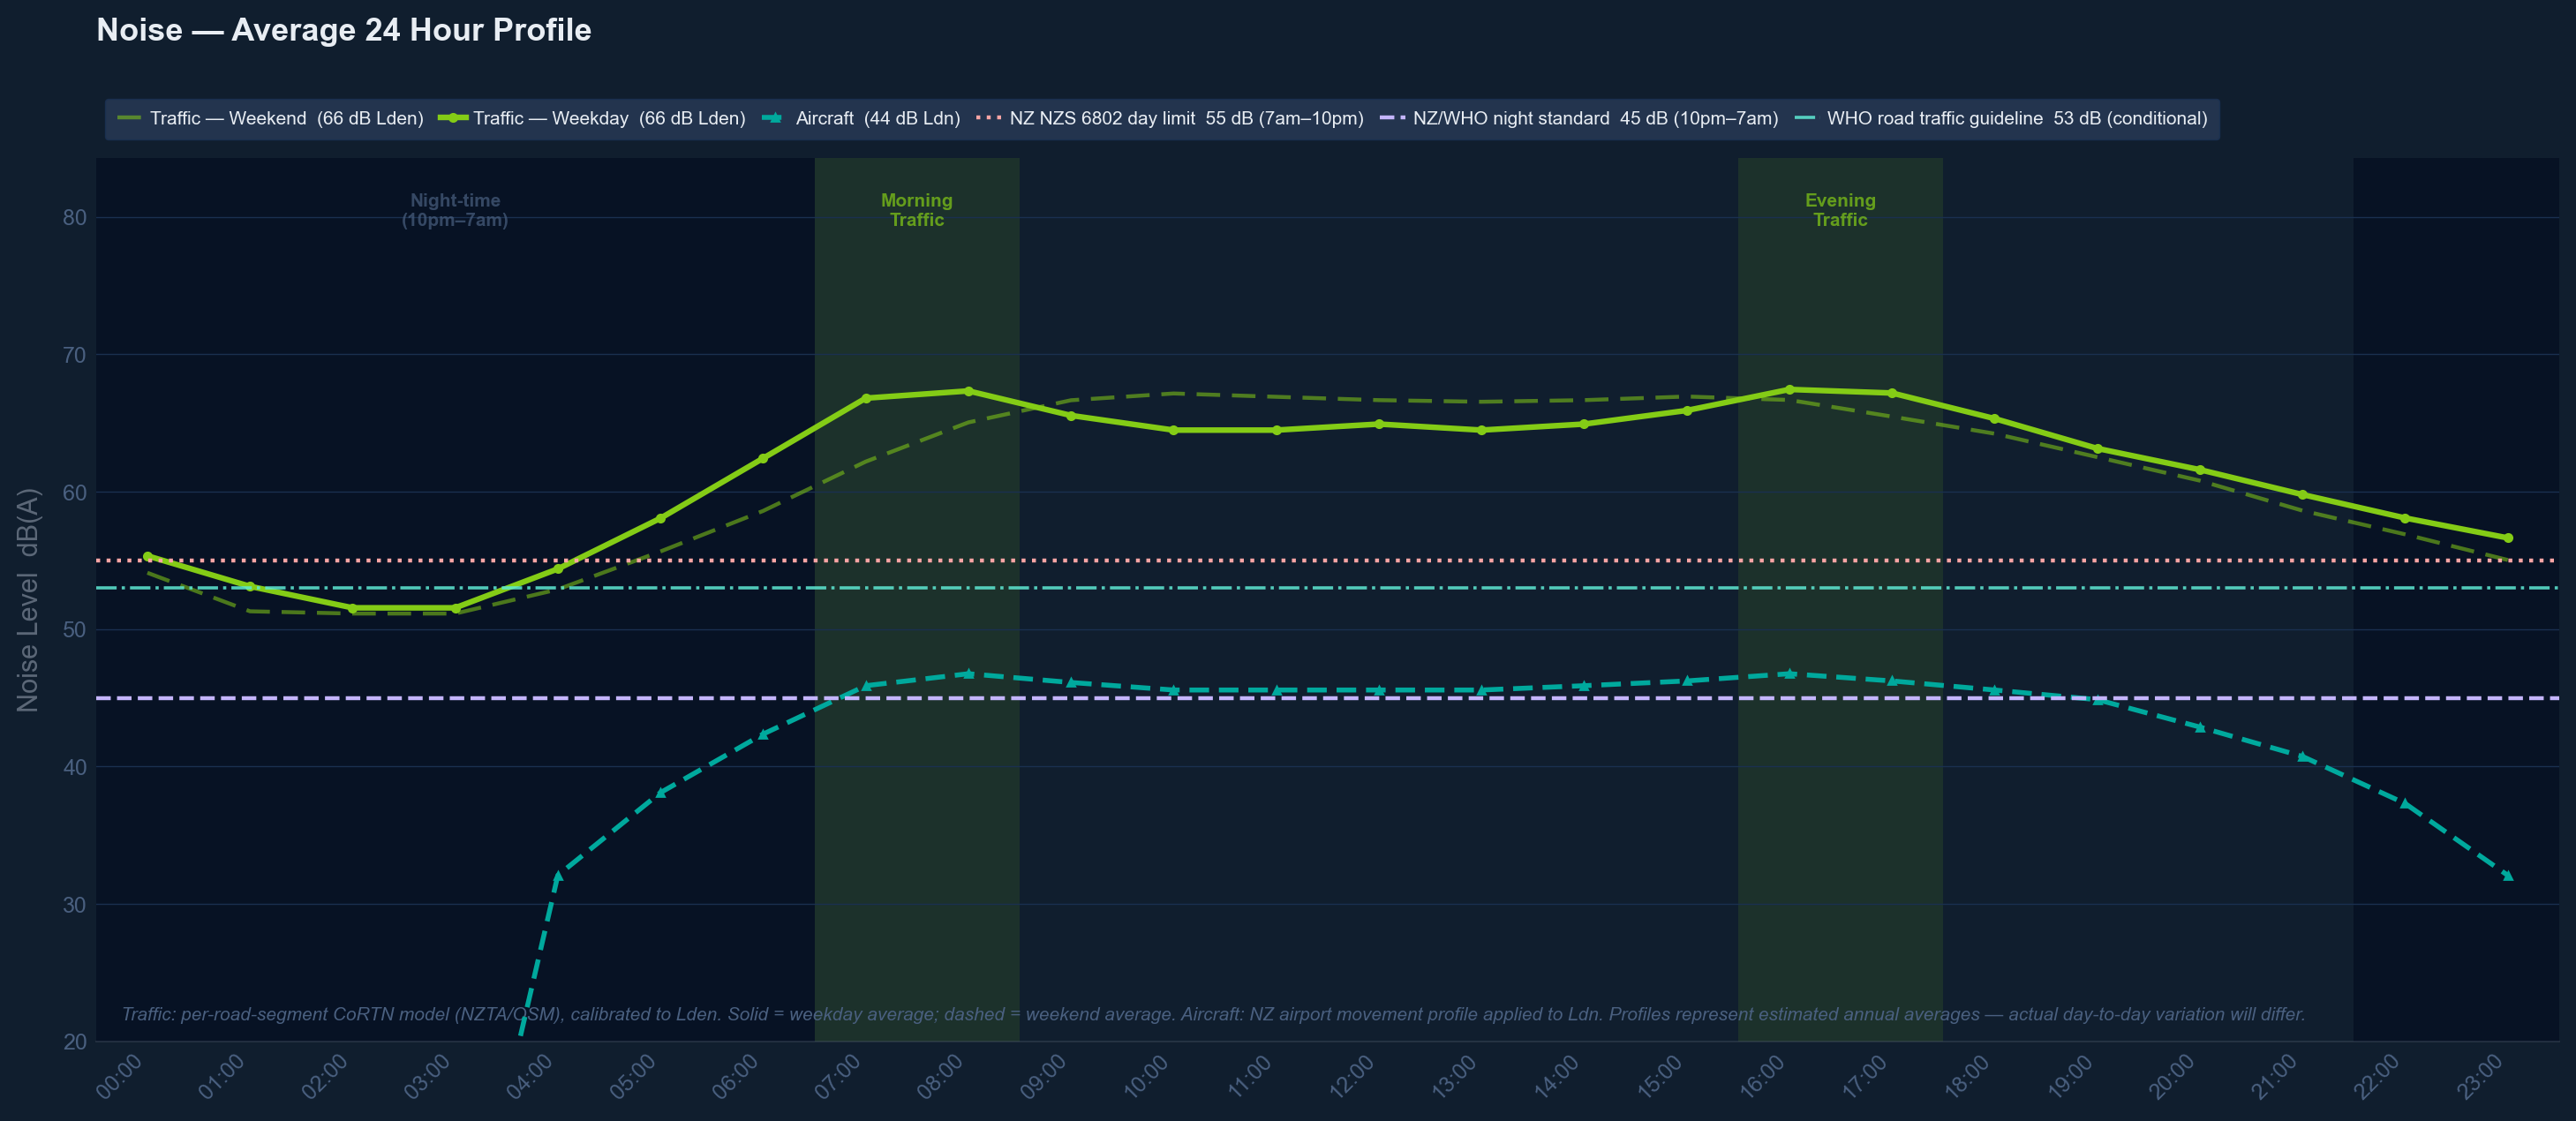Click the x-axis tick label '07:00'
Image resolution: width=2576 pixels, height=1121 pixels.
pyautogui.click(x=838, y=1076)
